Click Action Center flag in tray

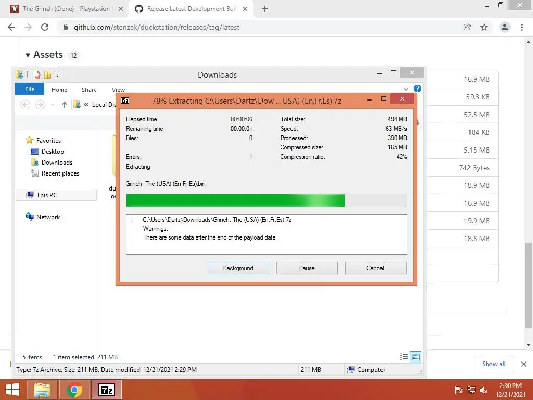(459, 390)
